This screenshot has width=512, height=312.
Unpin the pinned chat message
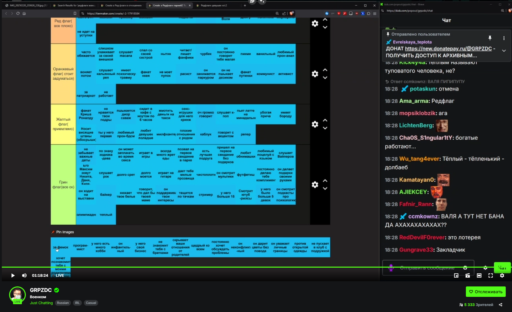(490, 38)
